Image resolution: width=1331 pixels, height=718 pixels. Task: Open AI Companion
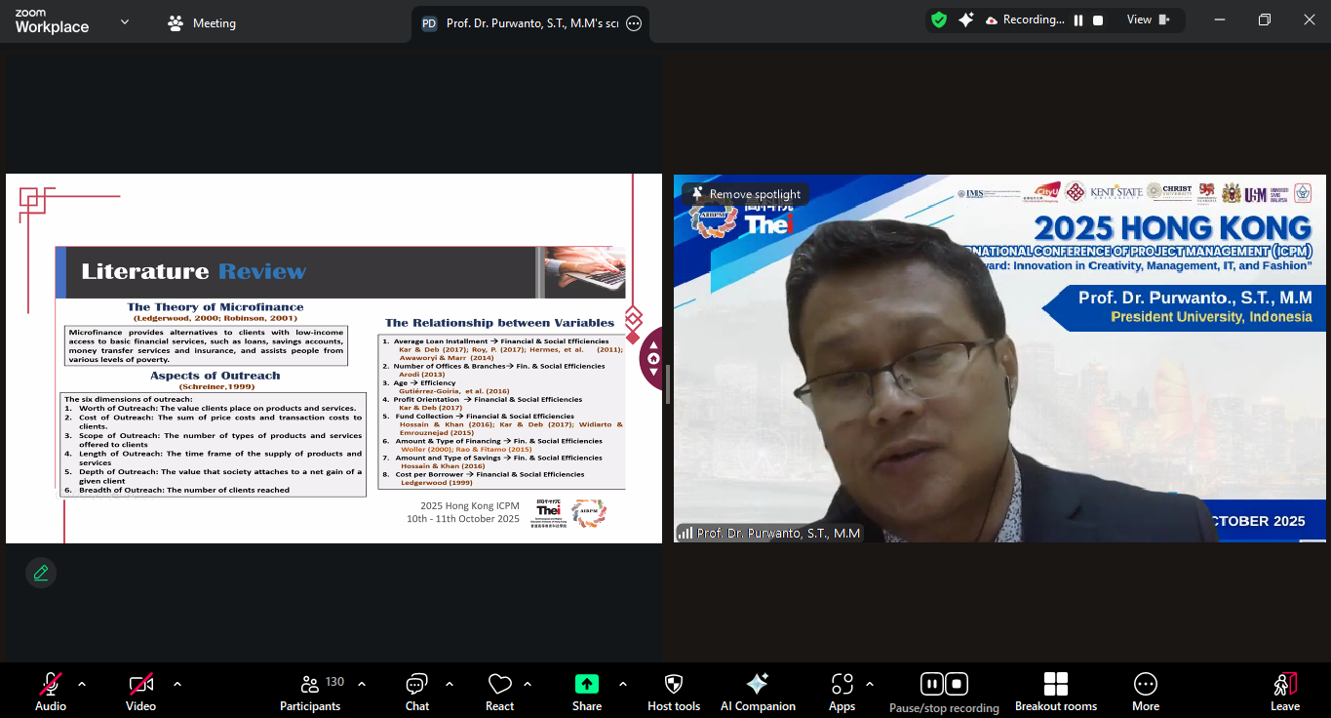pyautogui.click(x=757, y=691)
